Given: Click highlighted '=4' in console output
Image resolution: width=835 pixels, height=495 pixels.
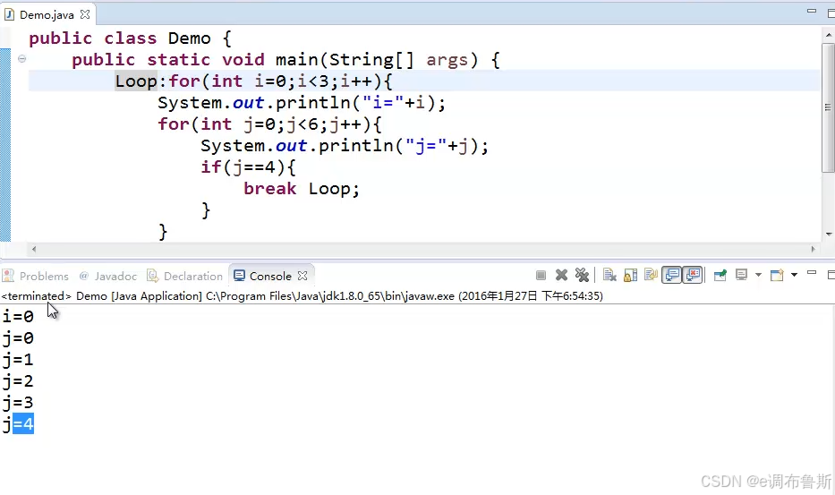Looking at the screenshot, I should 23,423.
